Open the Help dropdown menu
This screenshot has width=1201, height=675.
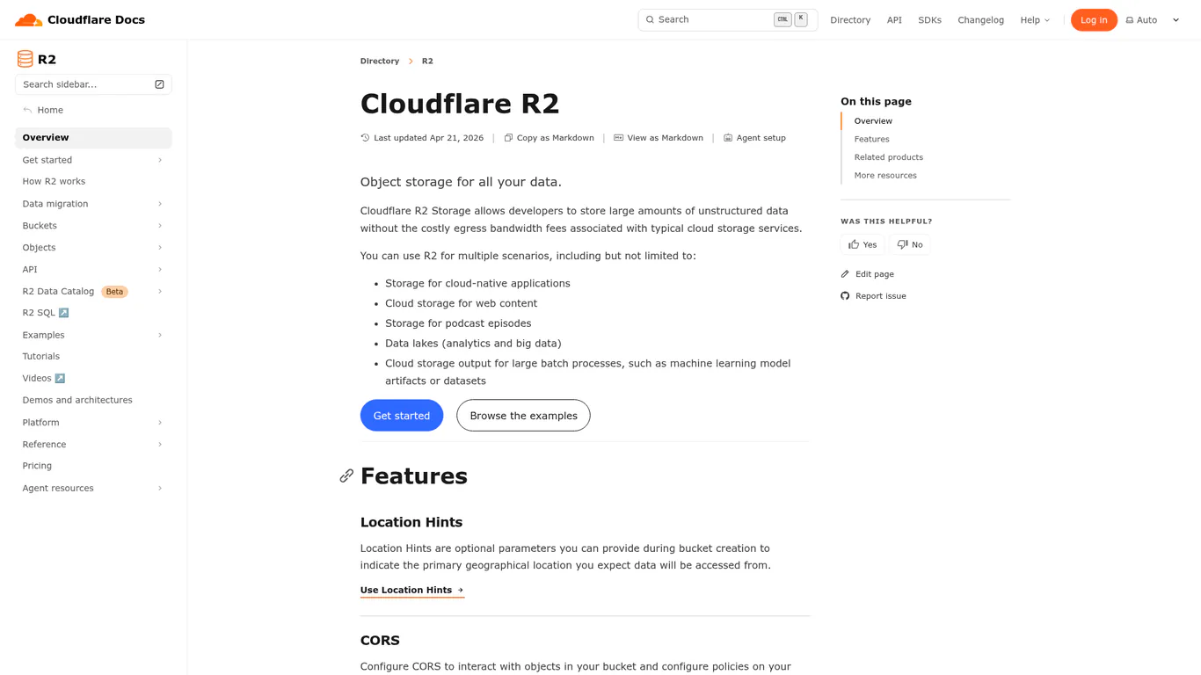coord(1035,20)
